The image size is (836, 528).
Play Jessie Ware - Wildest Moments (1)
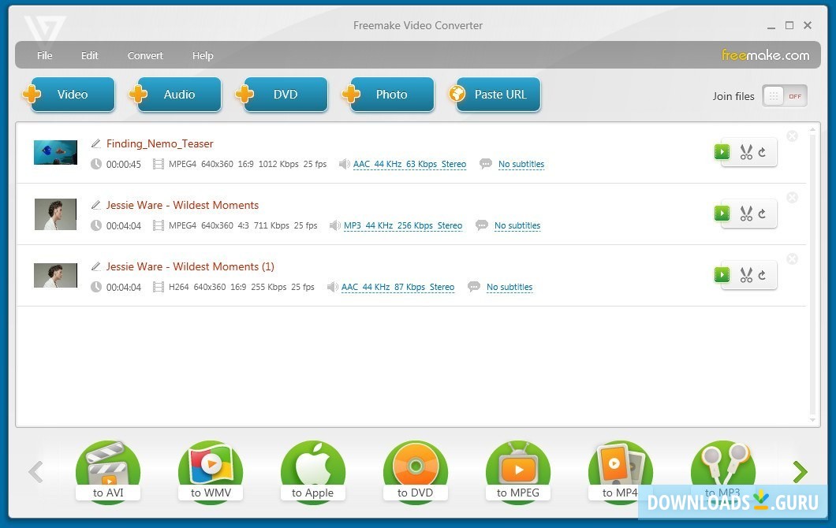click(x=722, y=274)
